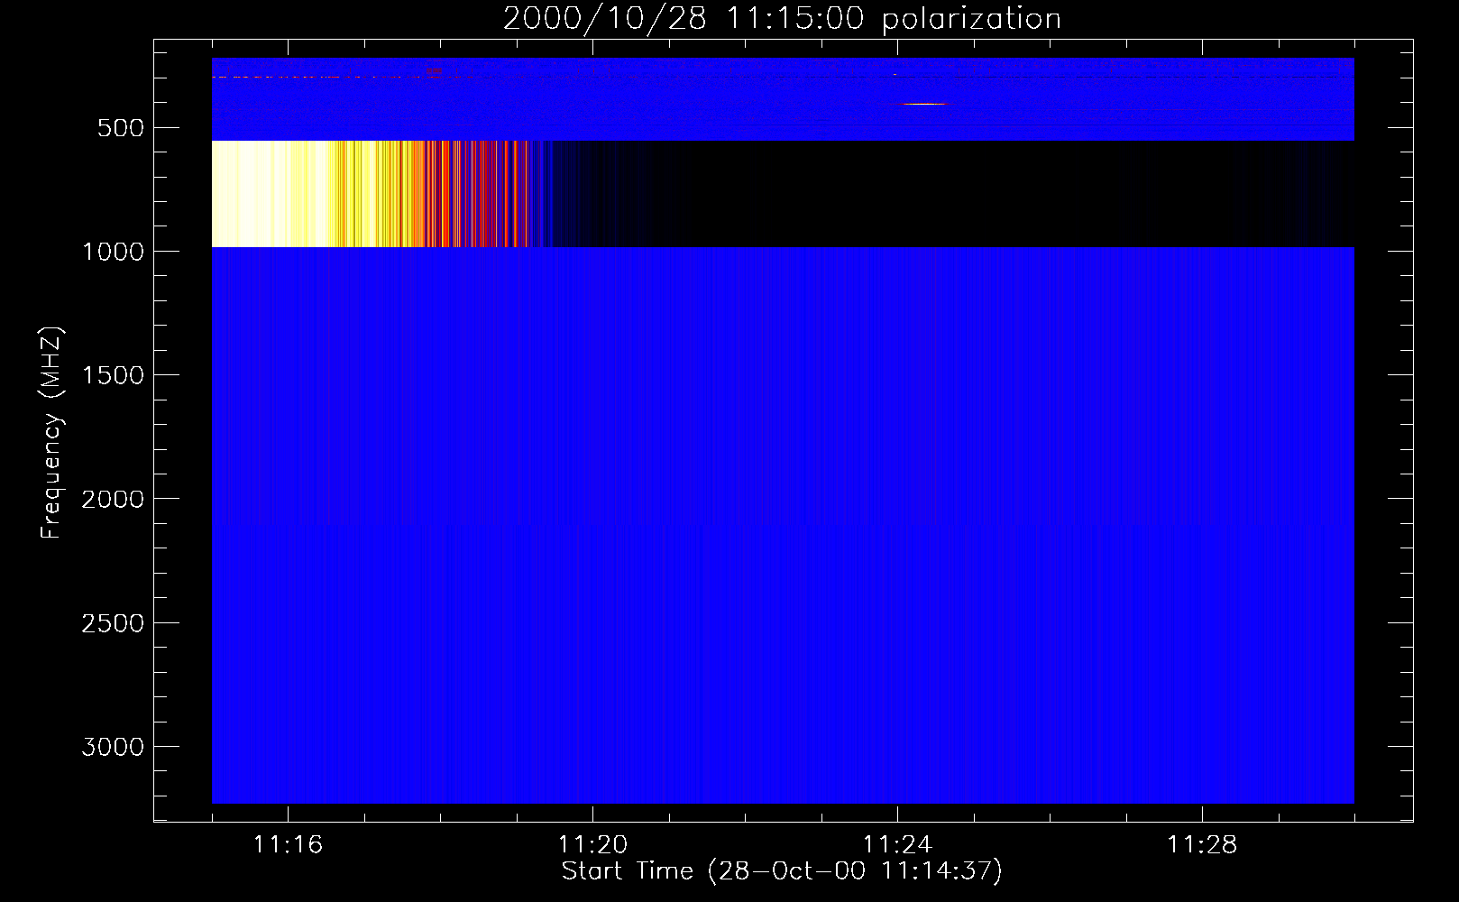Viewport: 1459px width, 902px height.
Task: Click the 11:28 time tick label
Action: click(x=1202, y=845)
